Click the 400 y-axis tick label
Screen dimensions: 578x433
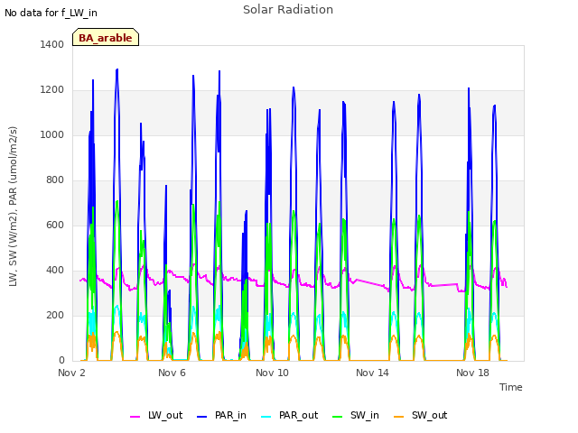[x=55, y=271]
